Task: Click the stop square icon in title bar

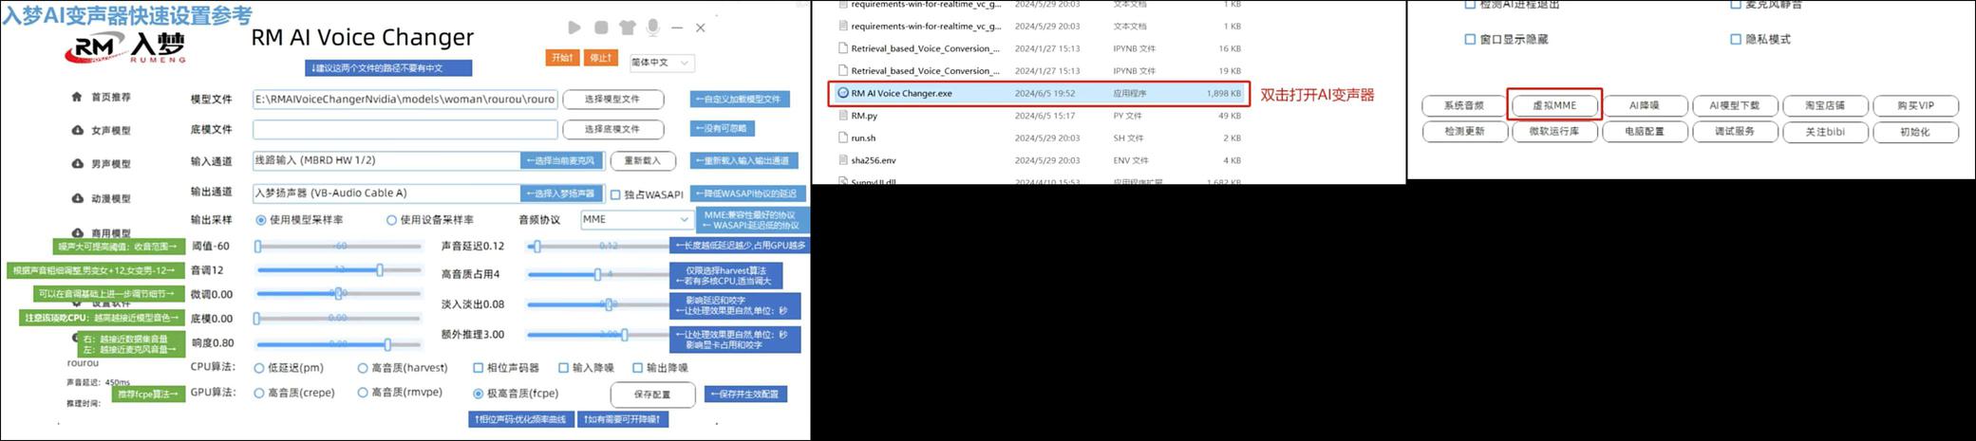Action: (601, 28)
